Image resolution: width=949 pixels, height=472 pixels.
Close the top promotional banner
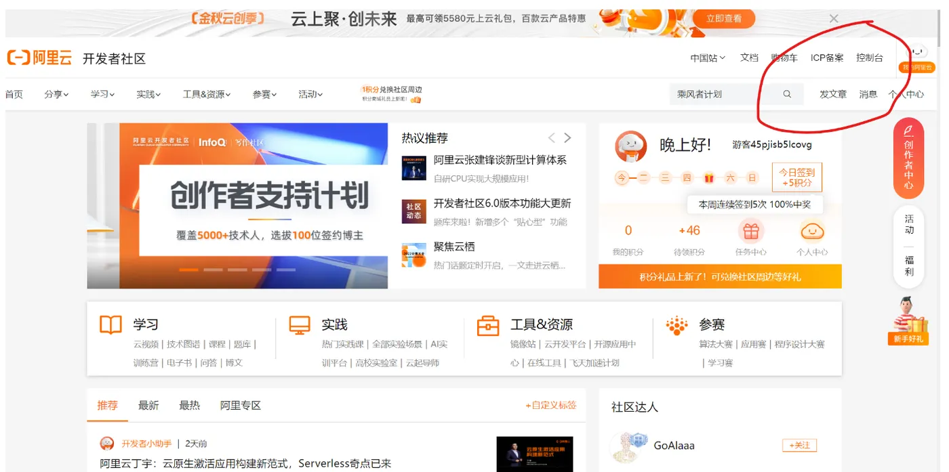click(x=834, y=19)
